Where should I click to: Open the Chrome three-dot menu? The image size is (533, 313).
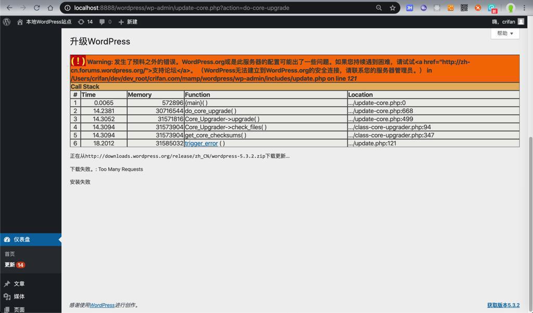524,8
